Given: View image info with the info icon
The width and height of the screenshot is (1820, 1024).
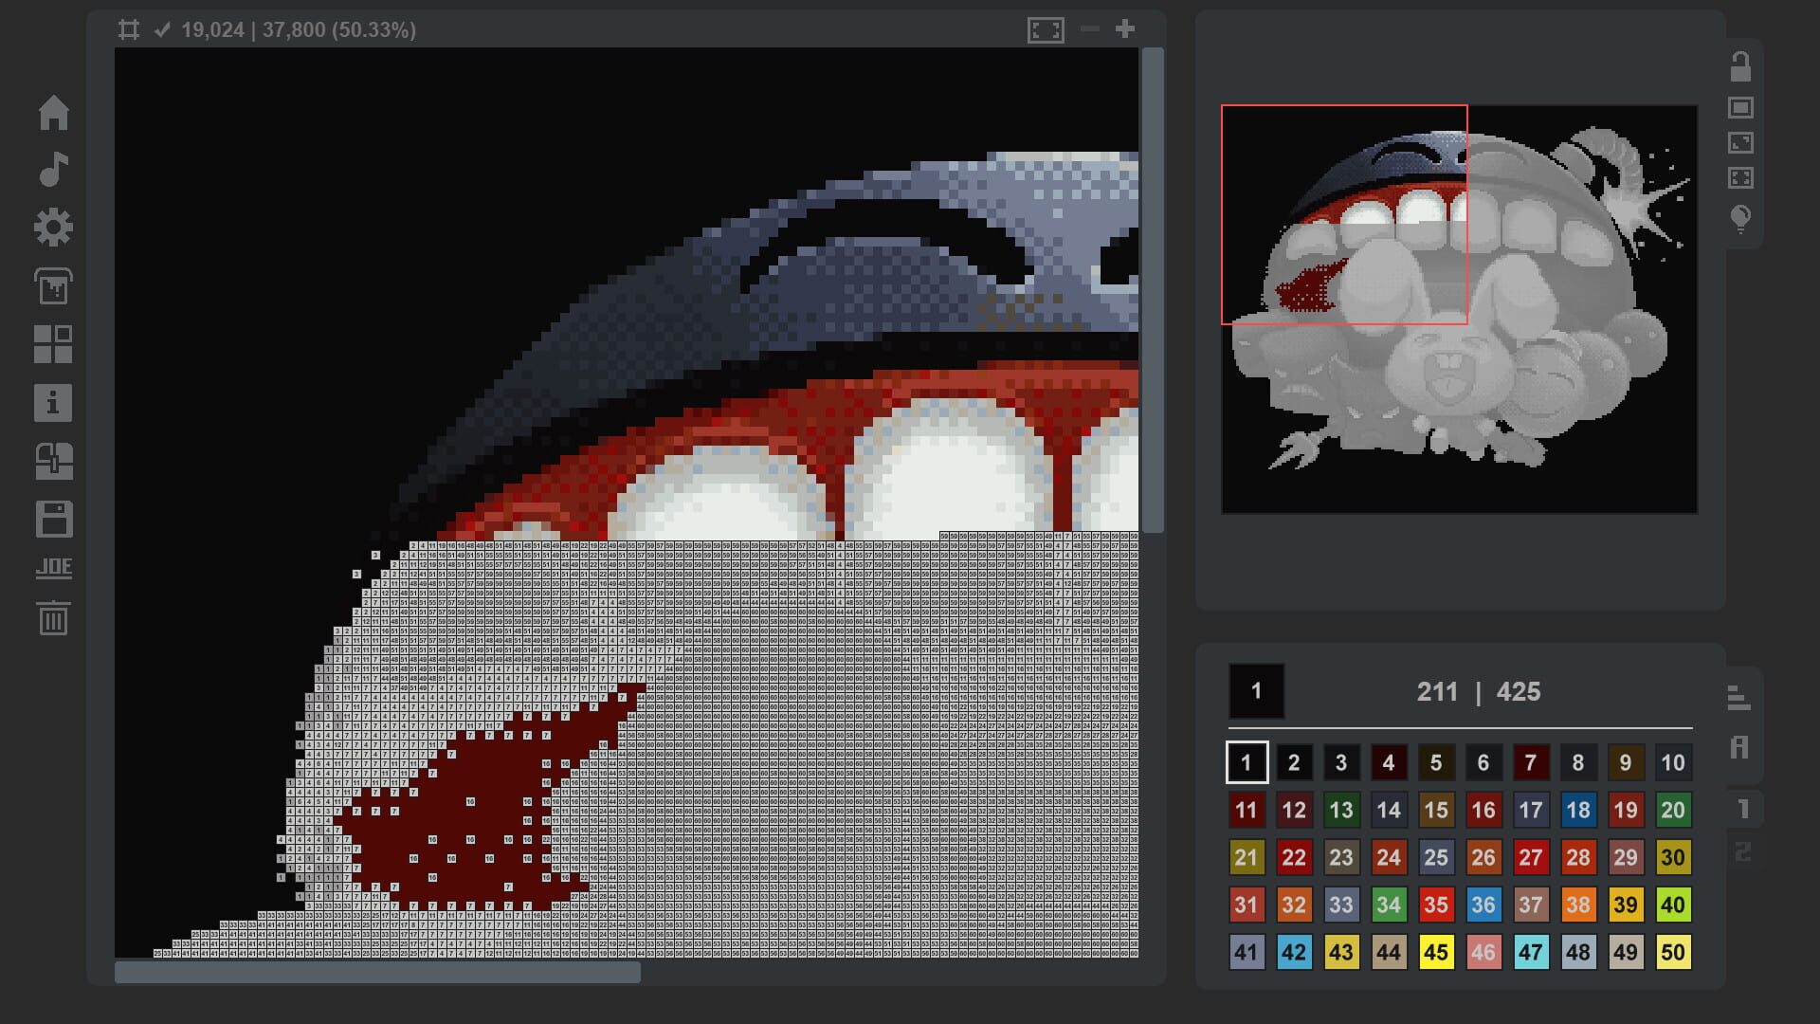Looking at the screenshot, I should point(54,403).
